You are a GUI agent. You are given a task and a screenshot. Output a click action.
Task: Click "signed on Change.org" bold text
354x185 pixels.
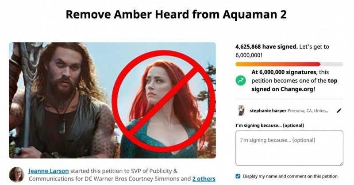point(282,89)
